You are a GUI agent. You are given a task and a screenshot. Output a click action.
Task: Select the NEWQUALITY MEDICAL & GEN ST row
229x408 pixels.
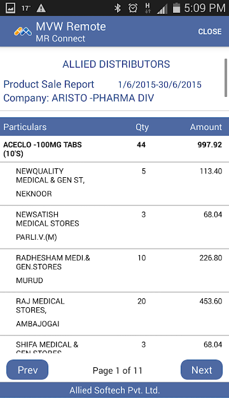click(x=114, y=184)
